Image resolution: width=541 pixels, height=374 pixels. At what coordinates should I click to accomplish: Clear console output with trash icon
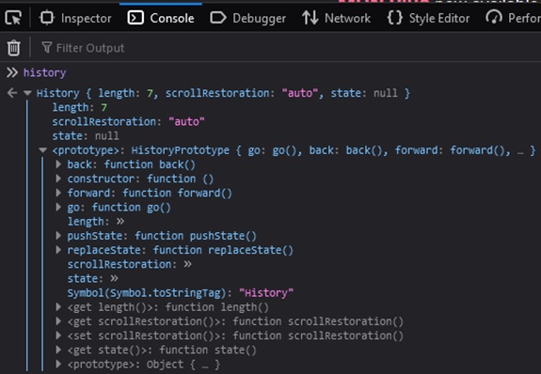tap(14, 48)
